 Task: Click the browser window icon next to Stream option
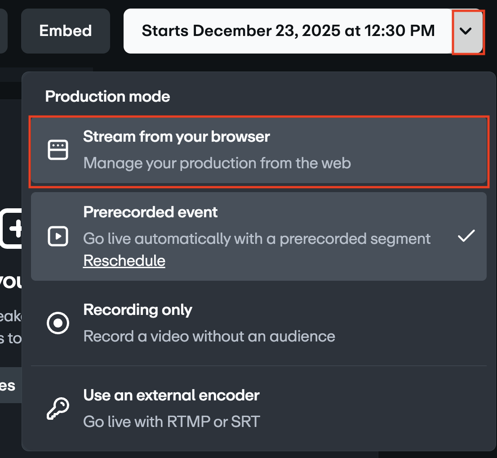pyautogui.click(x=58, y=149)
